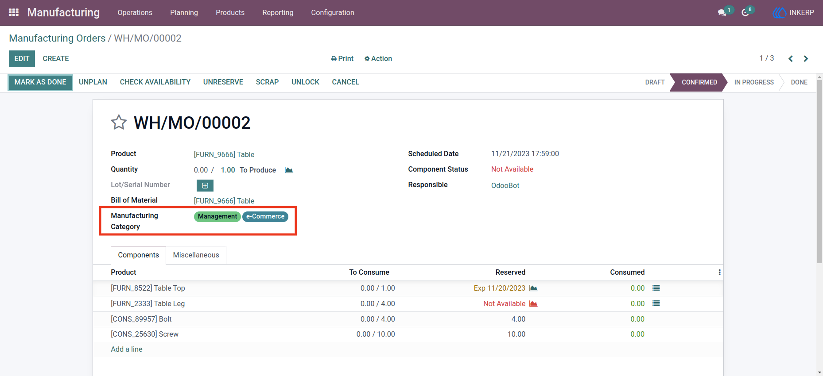
Task: Open the Configuration menu
Action: click(x=333, y=12)
